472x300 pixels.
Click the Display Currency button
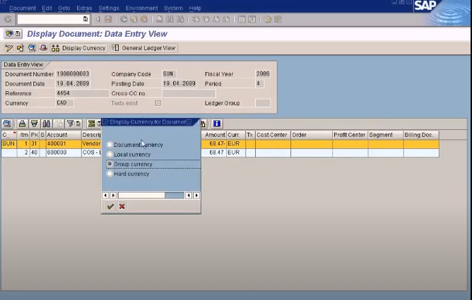(x=79, y=48)
